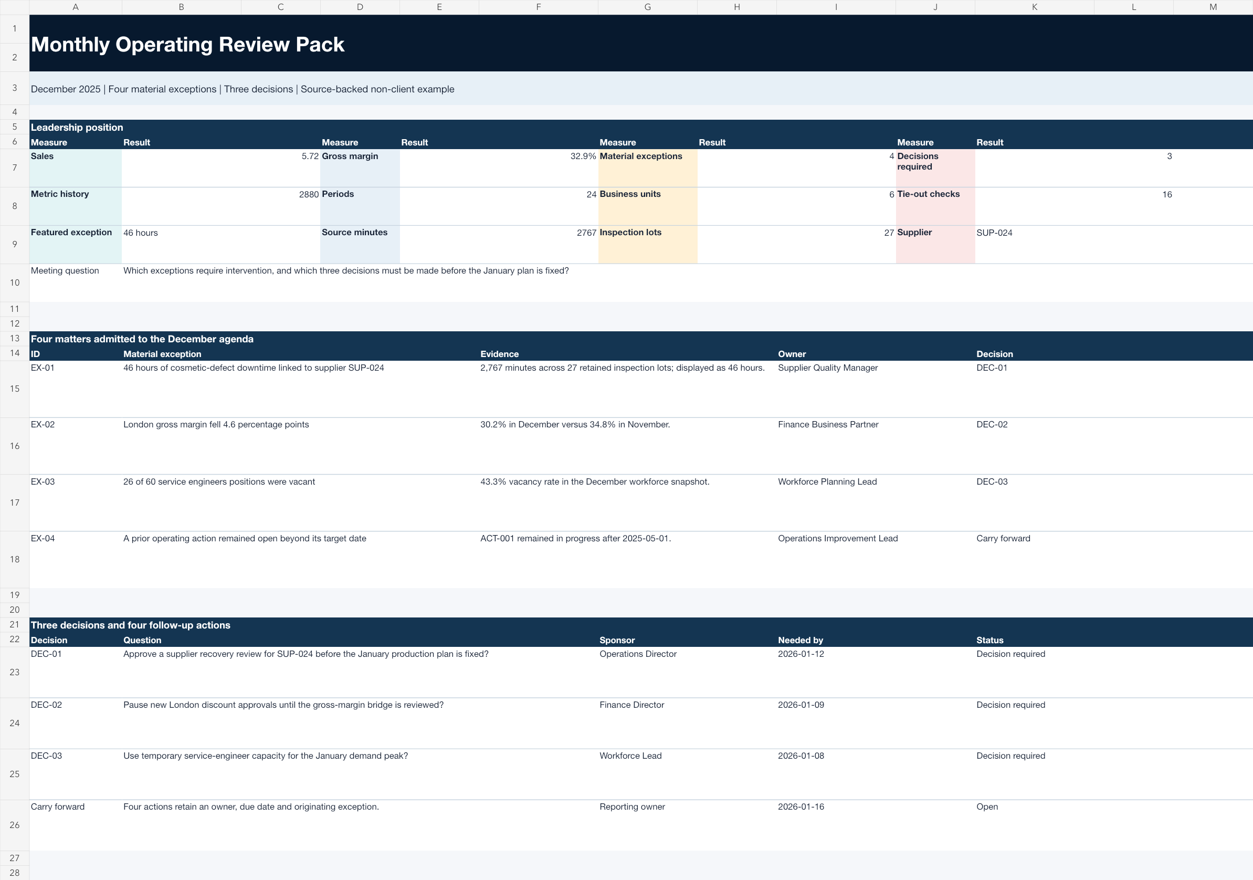The width and height of the screenshot is (1253, 880).
Task: Select the 5.72 sales result cell
Action: (221, 168)
